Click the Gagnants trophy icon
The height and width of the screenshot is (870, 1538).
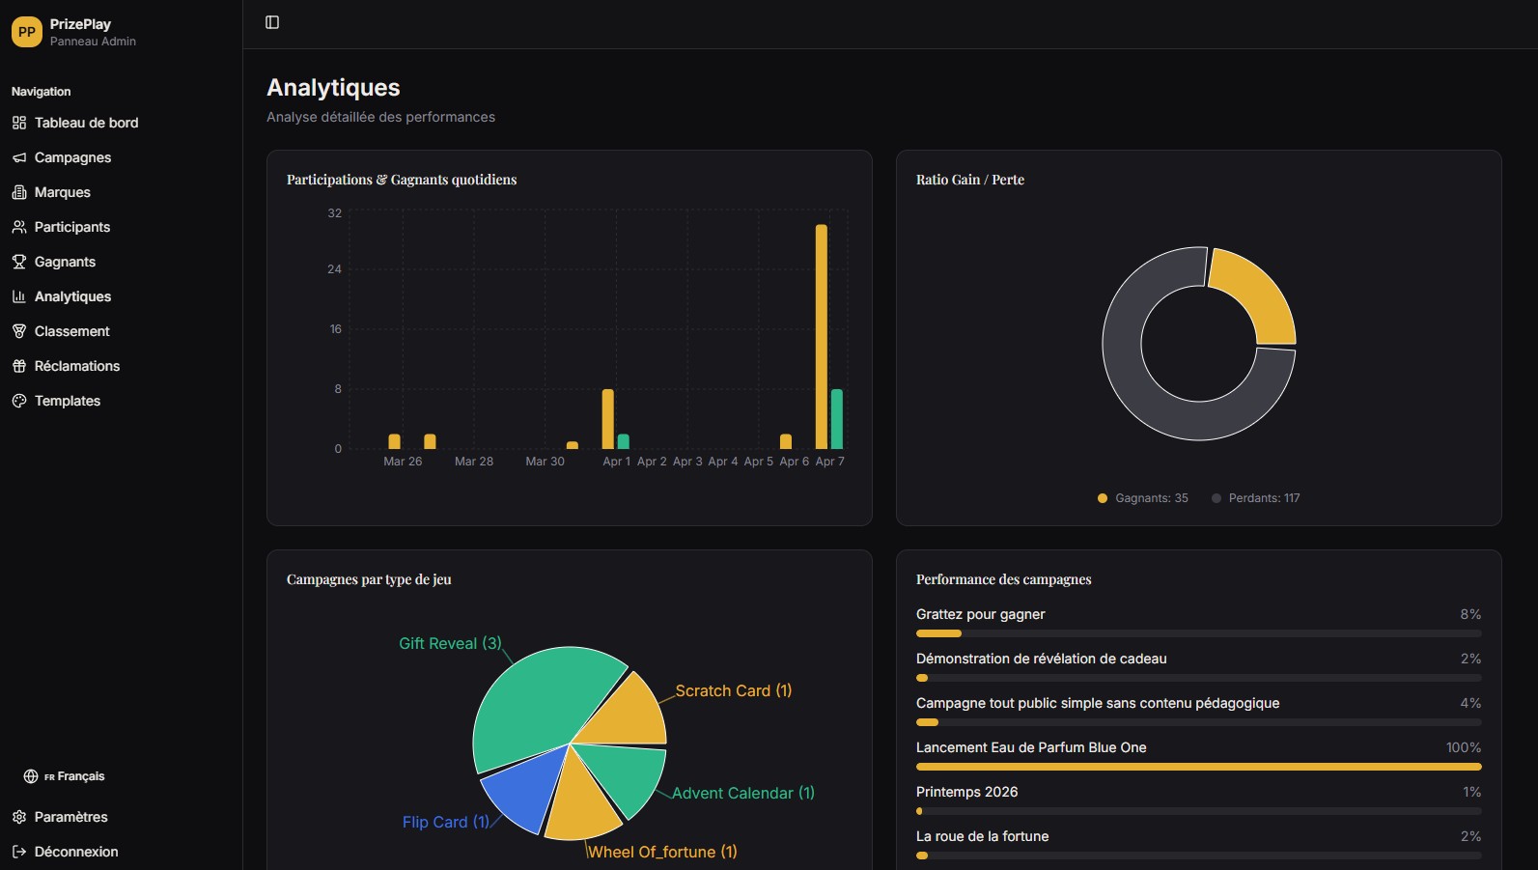coord(19,262)
